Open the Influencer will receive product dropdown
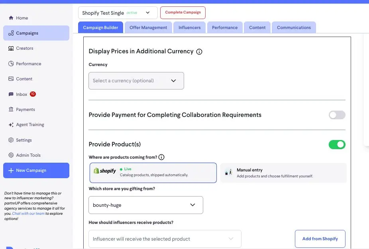Viewport: 369px width, 249px height. (165, 239)
